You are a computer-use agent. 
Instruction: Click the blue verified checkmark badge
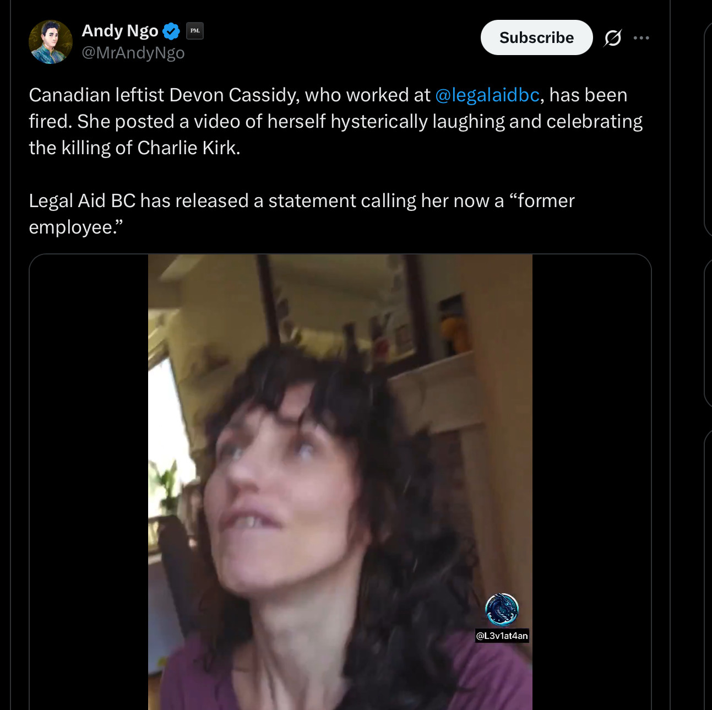pyautogui.click(x=171, y=31)
